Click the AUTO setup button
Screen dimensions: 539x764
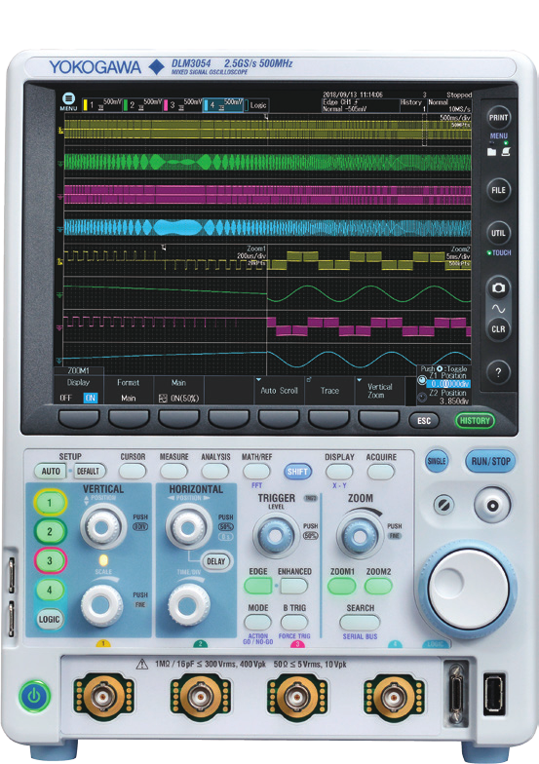51,472
